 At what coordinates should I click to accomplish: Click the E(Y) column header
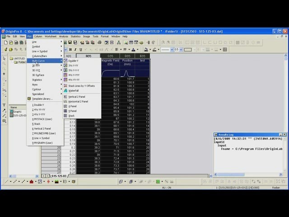(x=142, y=56)
